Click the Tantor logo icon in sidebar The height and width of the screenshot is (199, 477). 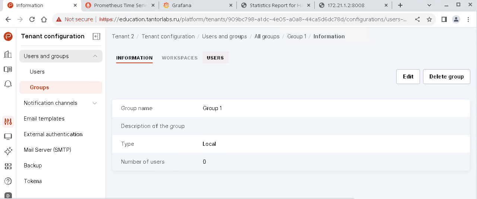point(8,36)
